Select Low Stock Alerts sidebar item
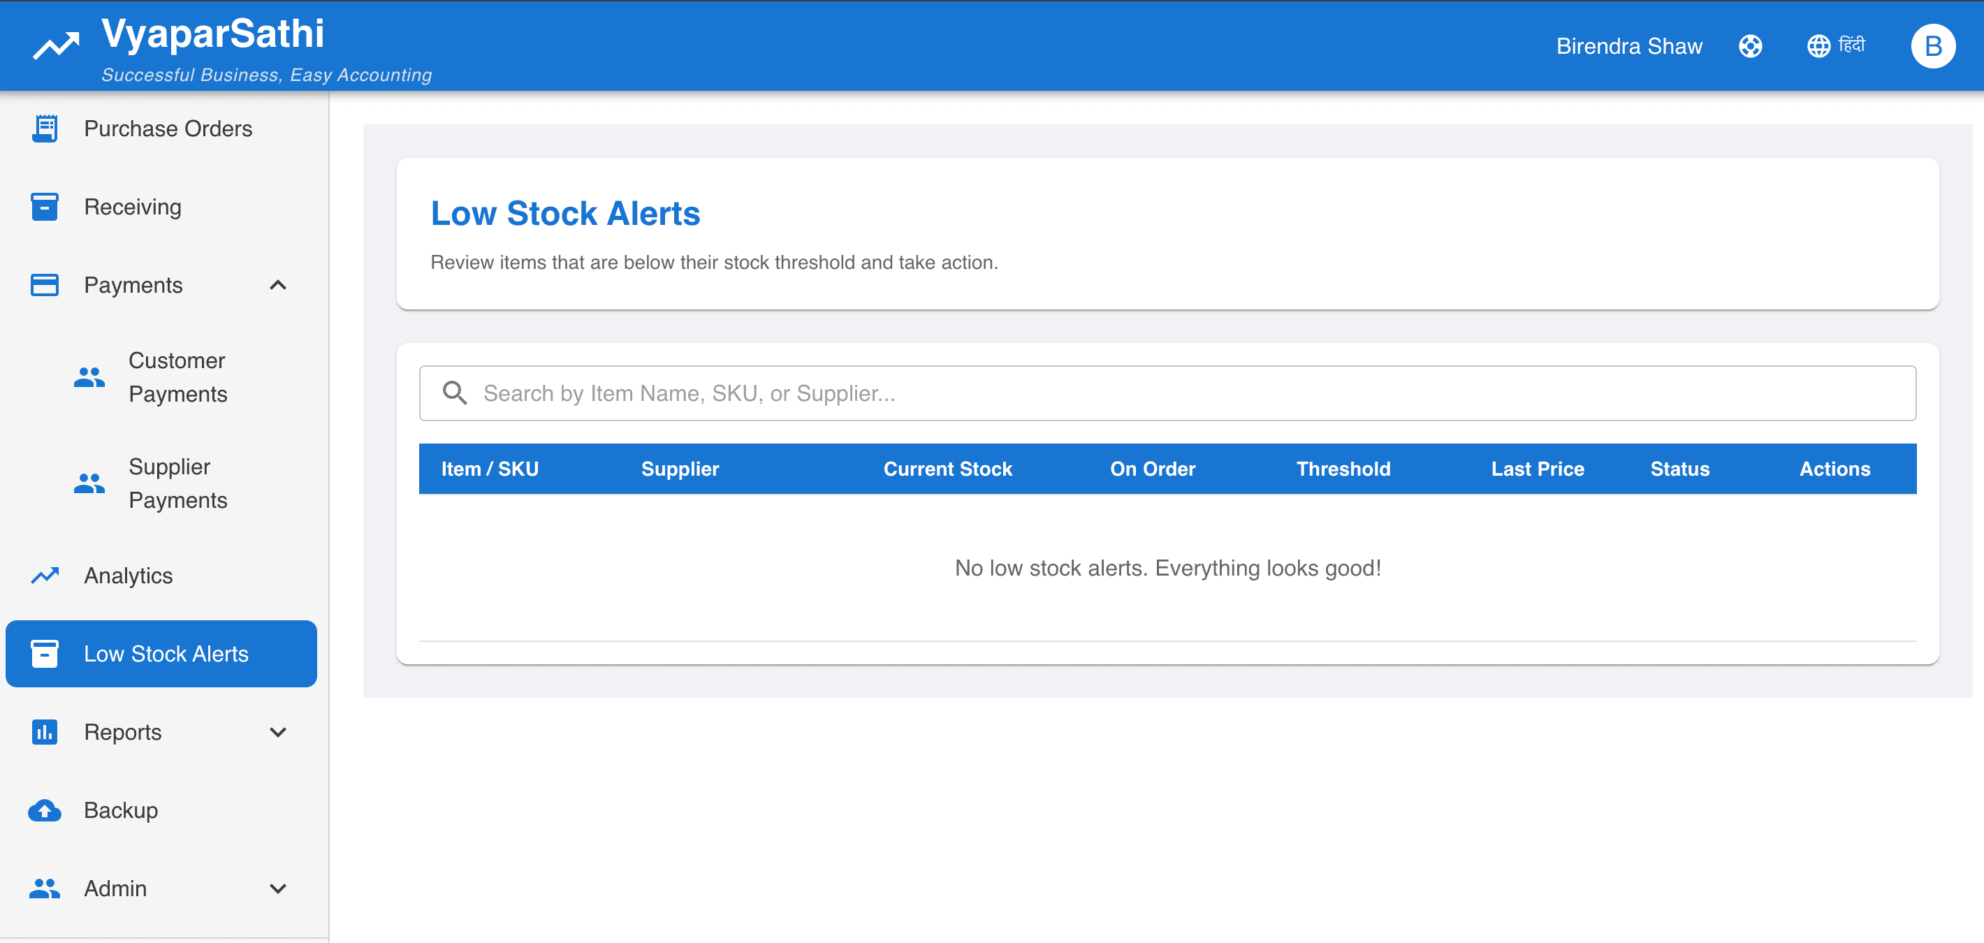Viewport: 1984px width, 943px height. click(161, 654)
